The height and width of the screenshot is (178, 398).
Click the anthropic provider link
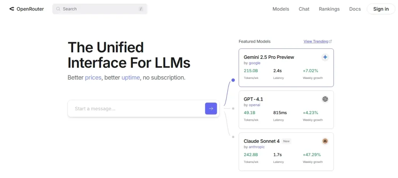click(x=257, y=147)
